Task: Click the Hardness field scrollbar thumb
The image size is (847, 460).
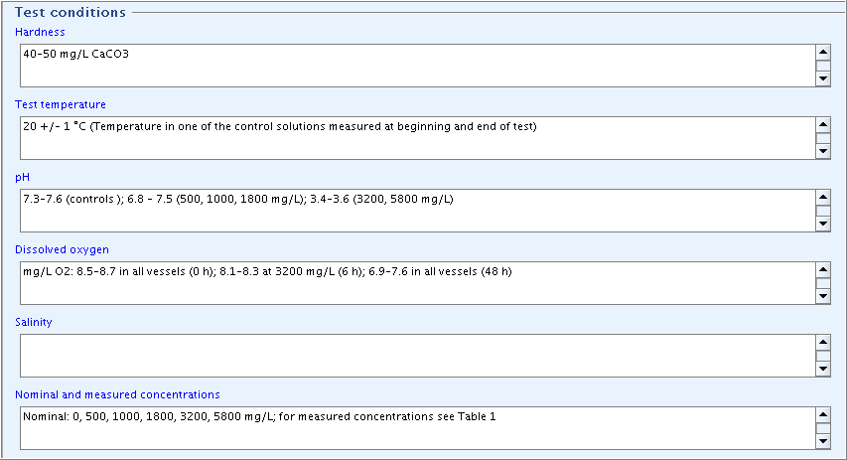Action: [823, 66]
